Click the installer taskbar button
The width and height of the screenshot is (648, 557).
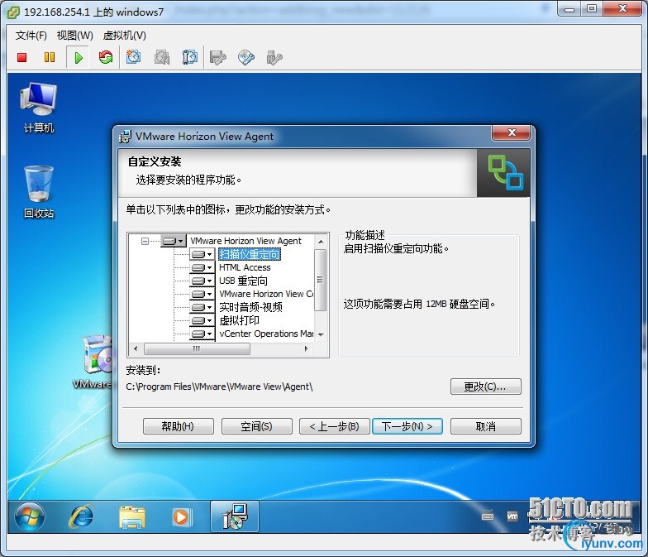click(x=235, y=516)
